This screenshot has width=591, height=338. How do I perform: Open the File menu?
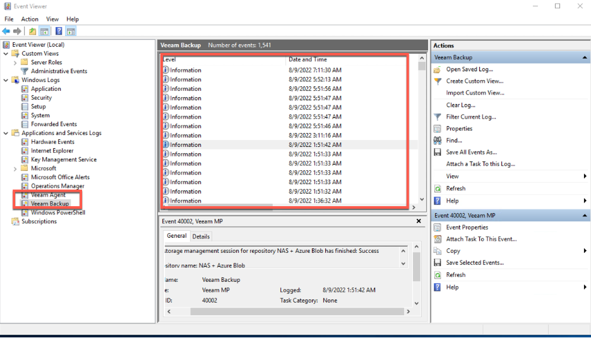pyautogui.click(x=9, y=19)
